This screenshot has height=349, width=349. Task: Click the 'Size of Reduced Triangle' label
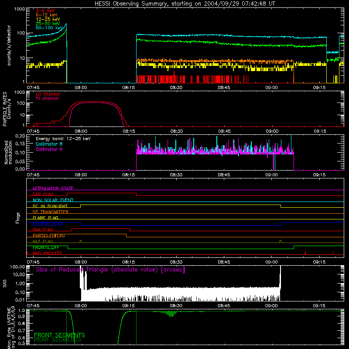pyautogui.click(x=110, y=270)
